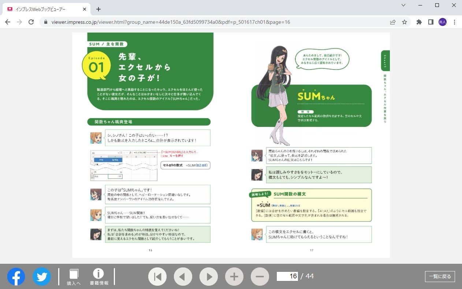
Task: Zoom out using the minus button
Action: (x=260, y=277)
